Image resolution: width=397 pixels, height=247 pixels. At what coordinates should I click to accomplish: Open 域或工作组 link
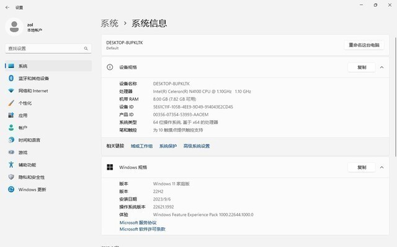[141, 146]
